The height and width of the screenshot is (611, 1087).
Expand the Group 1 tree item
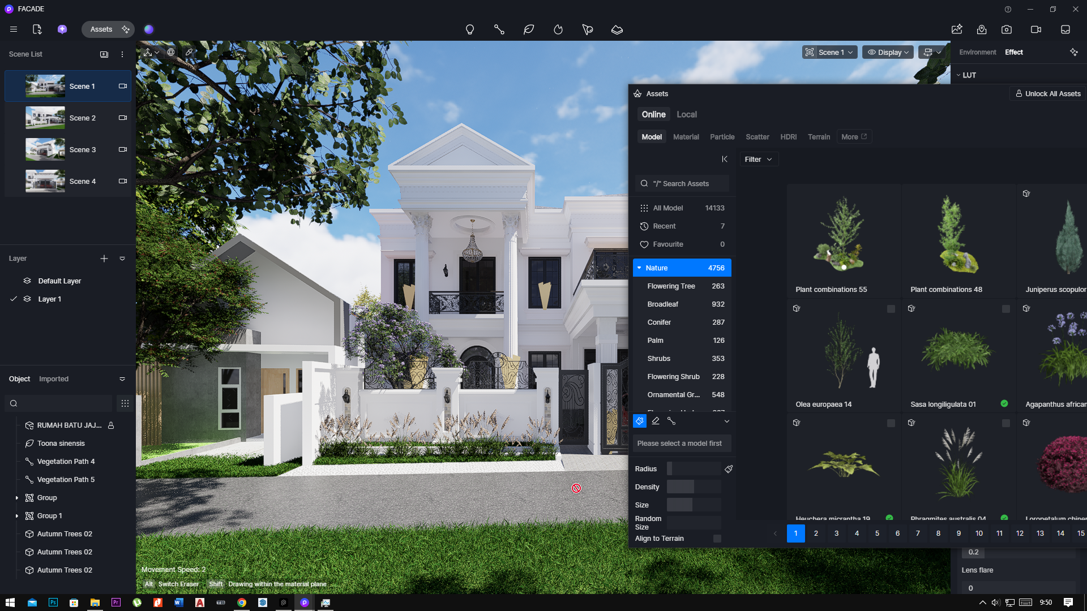tap(17, 516)
